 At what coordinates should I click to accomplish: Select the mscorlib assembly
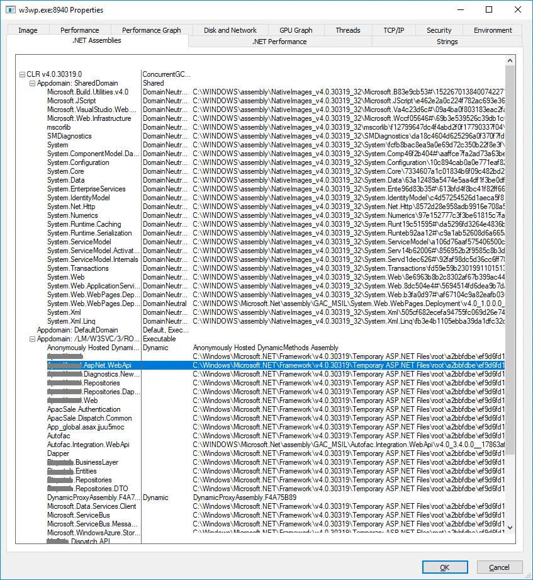pos(59,127)
